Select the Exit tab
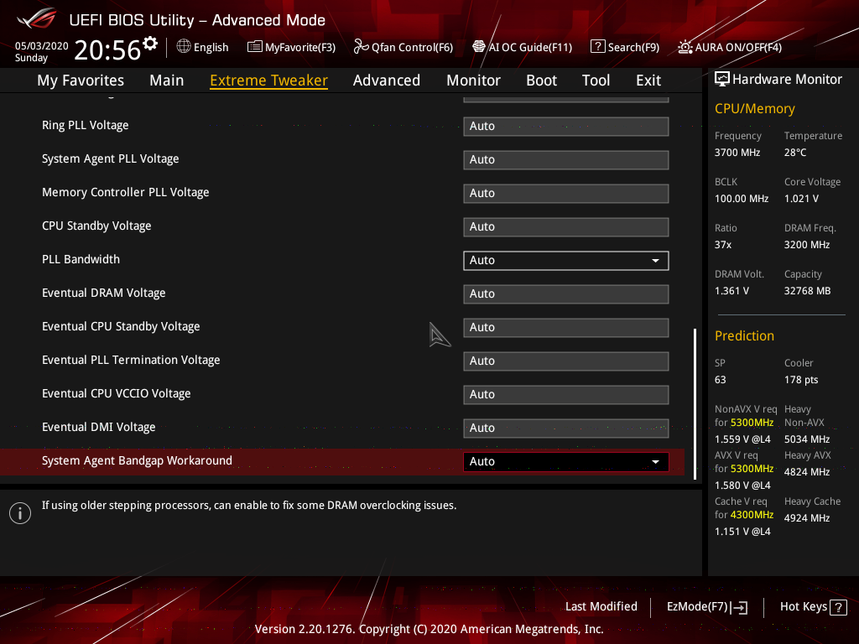859x644 pixels. tap(648, 80)
